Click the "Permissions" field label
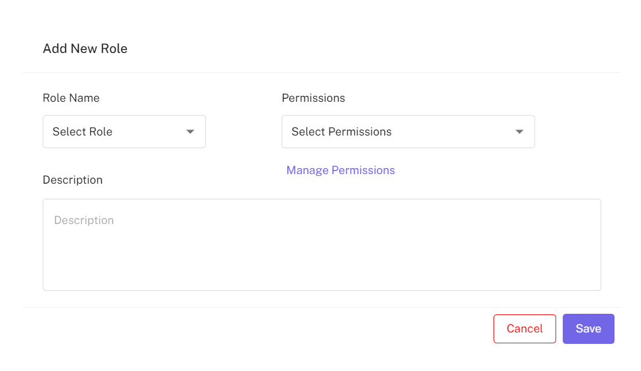This screenshot has width=641, height=371. coord(313,98)
